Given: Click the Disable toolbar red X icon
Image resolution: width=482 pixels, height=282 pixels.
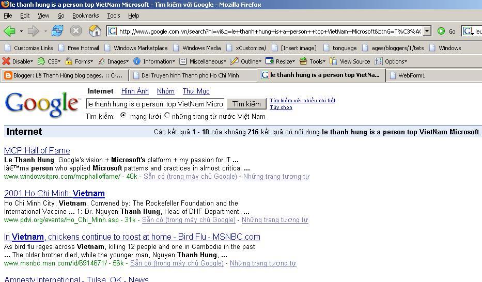Looking at the screenshot, I should (x=6, y=61).
